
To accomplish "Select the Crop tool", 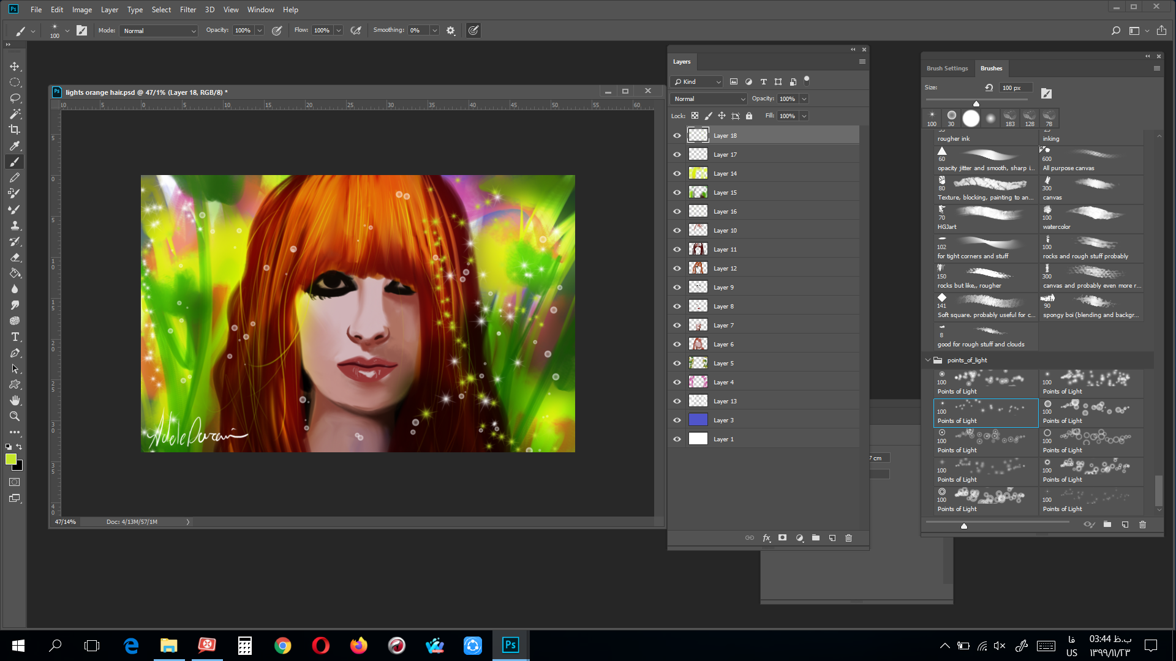I will click(15, 130).
